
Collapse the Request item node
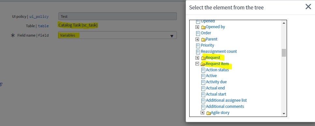pos(197,64)
